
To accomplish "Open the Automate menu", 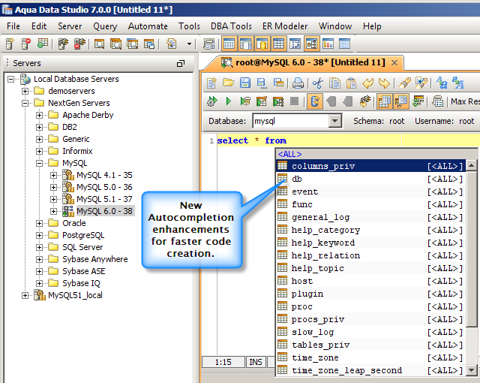I will 148,26.
